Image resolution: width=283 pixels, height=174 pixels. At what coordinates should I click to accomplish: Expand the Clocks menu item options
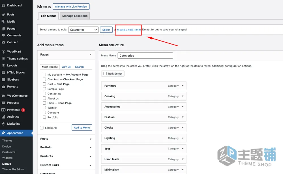pyautogui.click(x=183, y=127)
